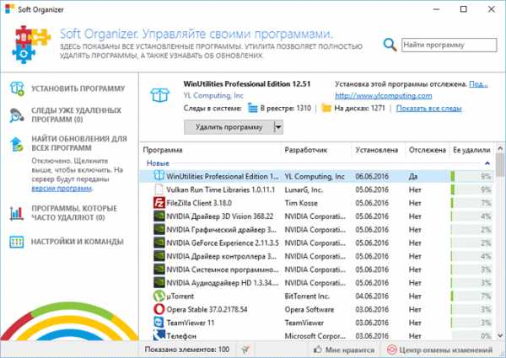
Task: Click the Удалить программу button
Action: (229, 127)
